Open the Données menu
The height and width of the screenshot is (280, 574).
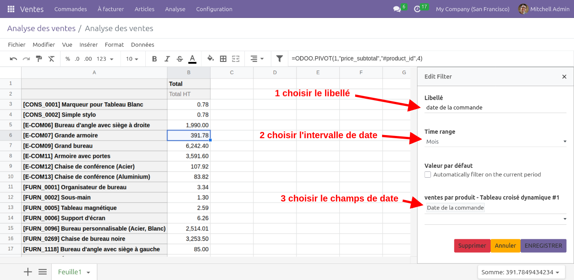(x=143, y=44)
